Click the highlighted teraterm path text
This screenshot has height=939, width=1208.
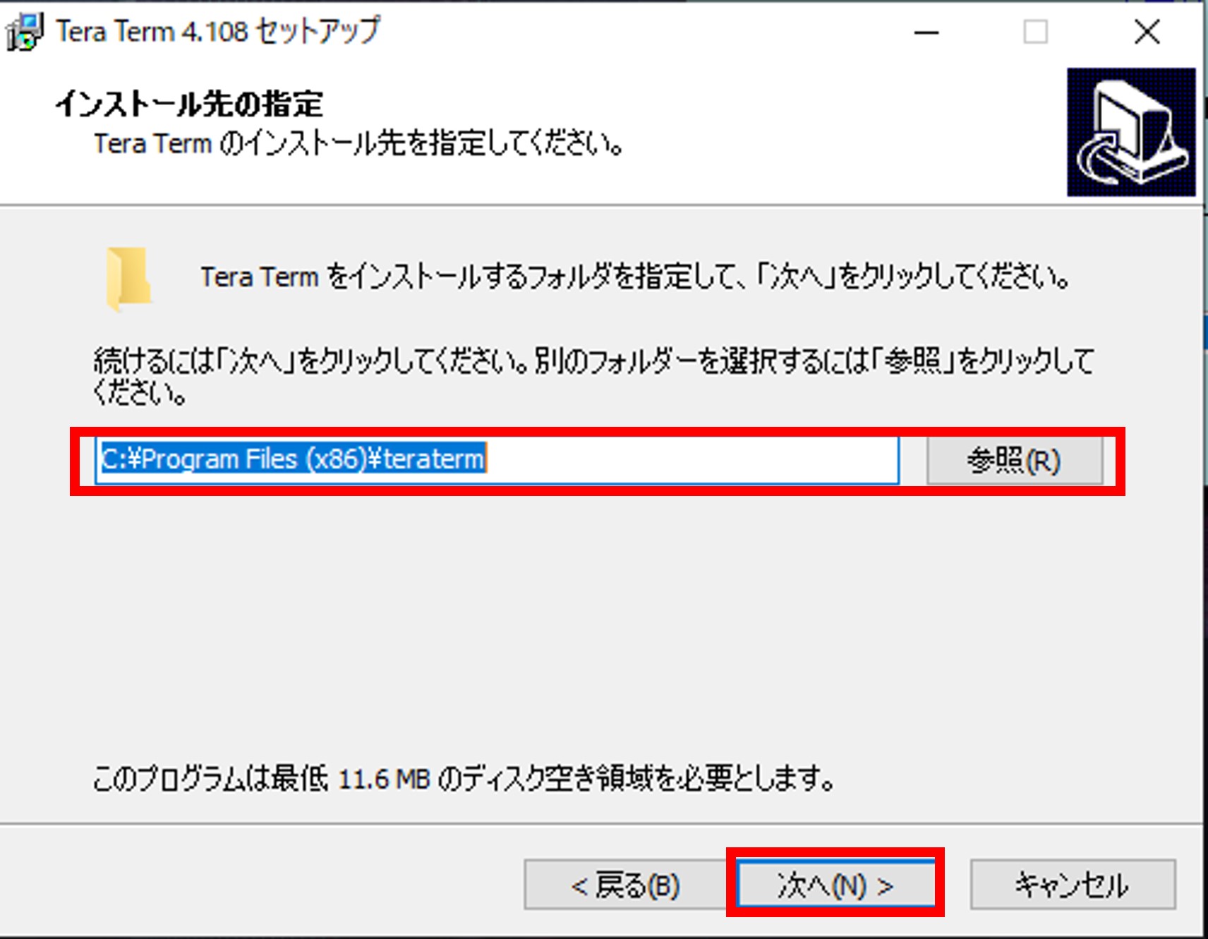(294, 459)
